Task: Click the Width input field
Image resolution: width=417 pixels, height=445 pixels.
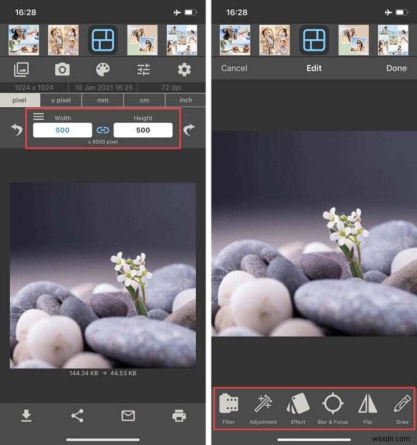Action: pos(63,130)
